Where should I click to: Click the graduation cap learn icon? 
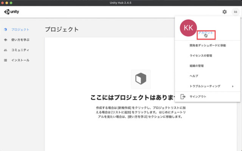pyautogui.click(x=5, y=40)
